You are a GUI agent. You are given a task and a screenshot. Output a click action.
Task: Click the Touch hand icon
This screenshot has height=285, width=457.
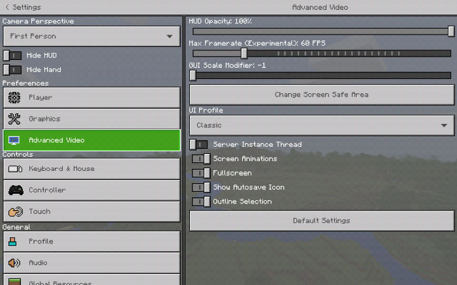(x=16, y=212)
